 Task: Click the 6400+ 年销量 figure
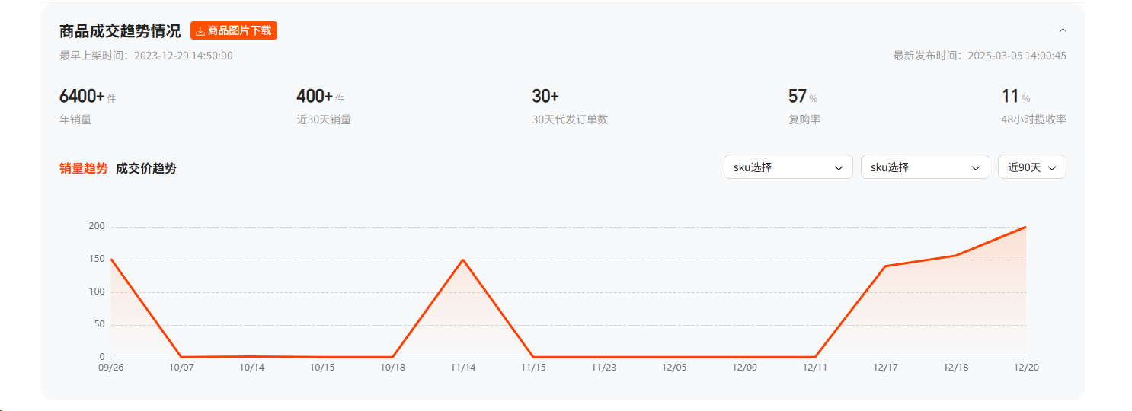[82, 97]
